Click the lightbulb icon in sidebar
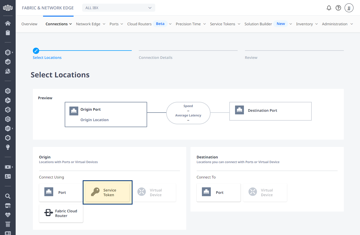Viewport: 360px width, 235px height. pos(8,147)
